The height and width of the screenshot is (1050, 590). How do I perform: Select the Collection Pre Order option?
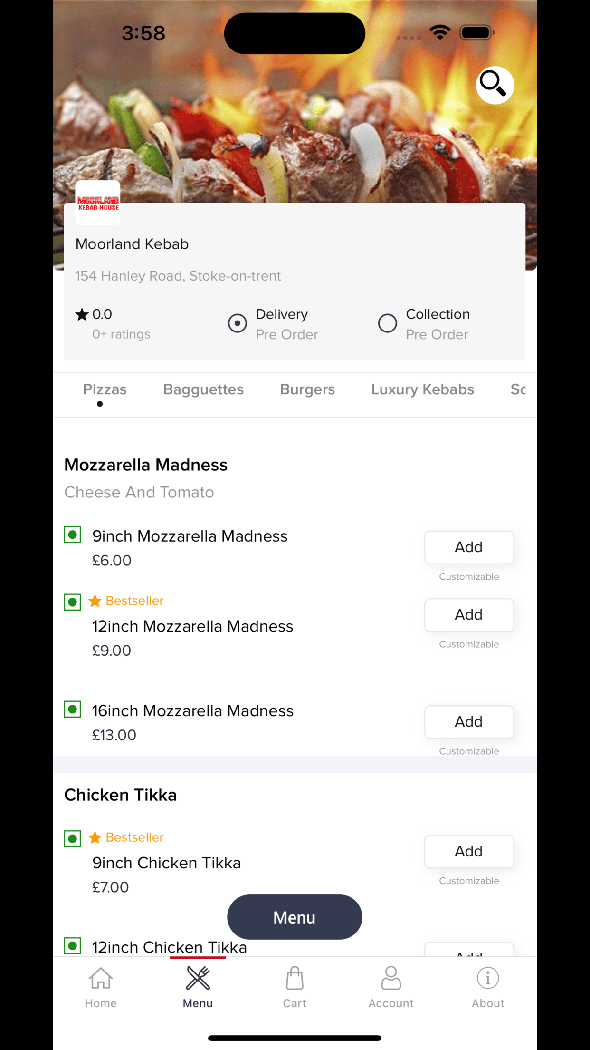[423, 324]
